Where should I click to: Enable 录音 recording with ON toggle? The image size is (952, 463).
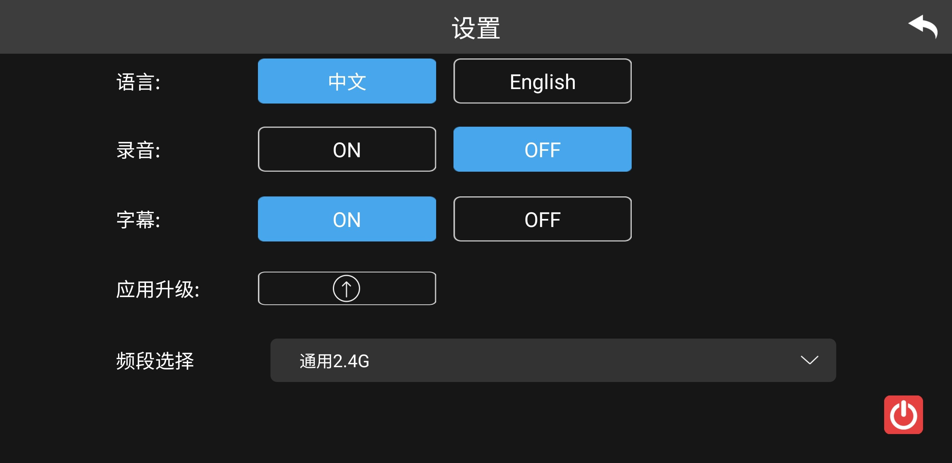click(346, 150)
